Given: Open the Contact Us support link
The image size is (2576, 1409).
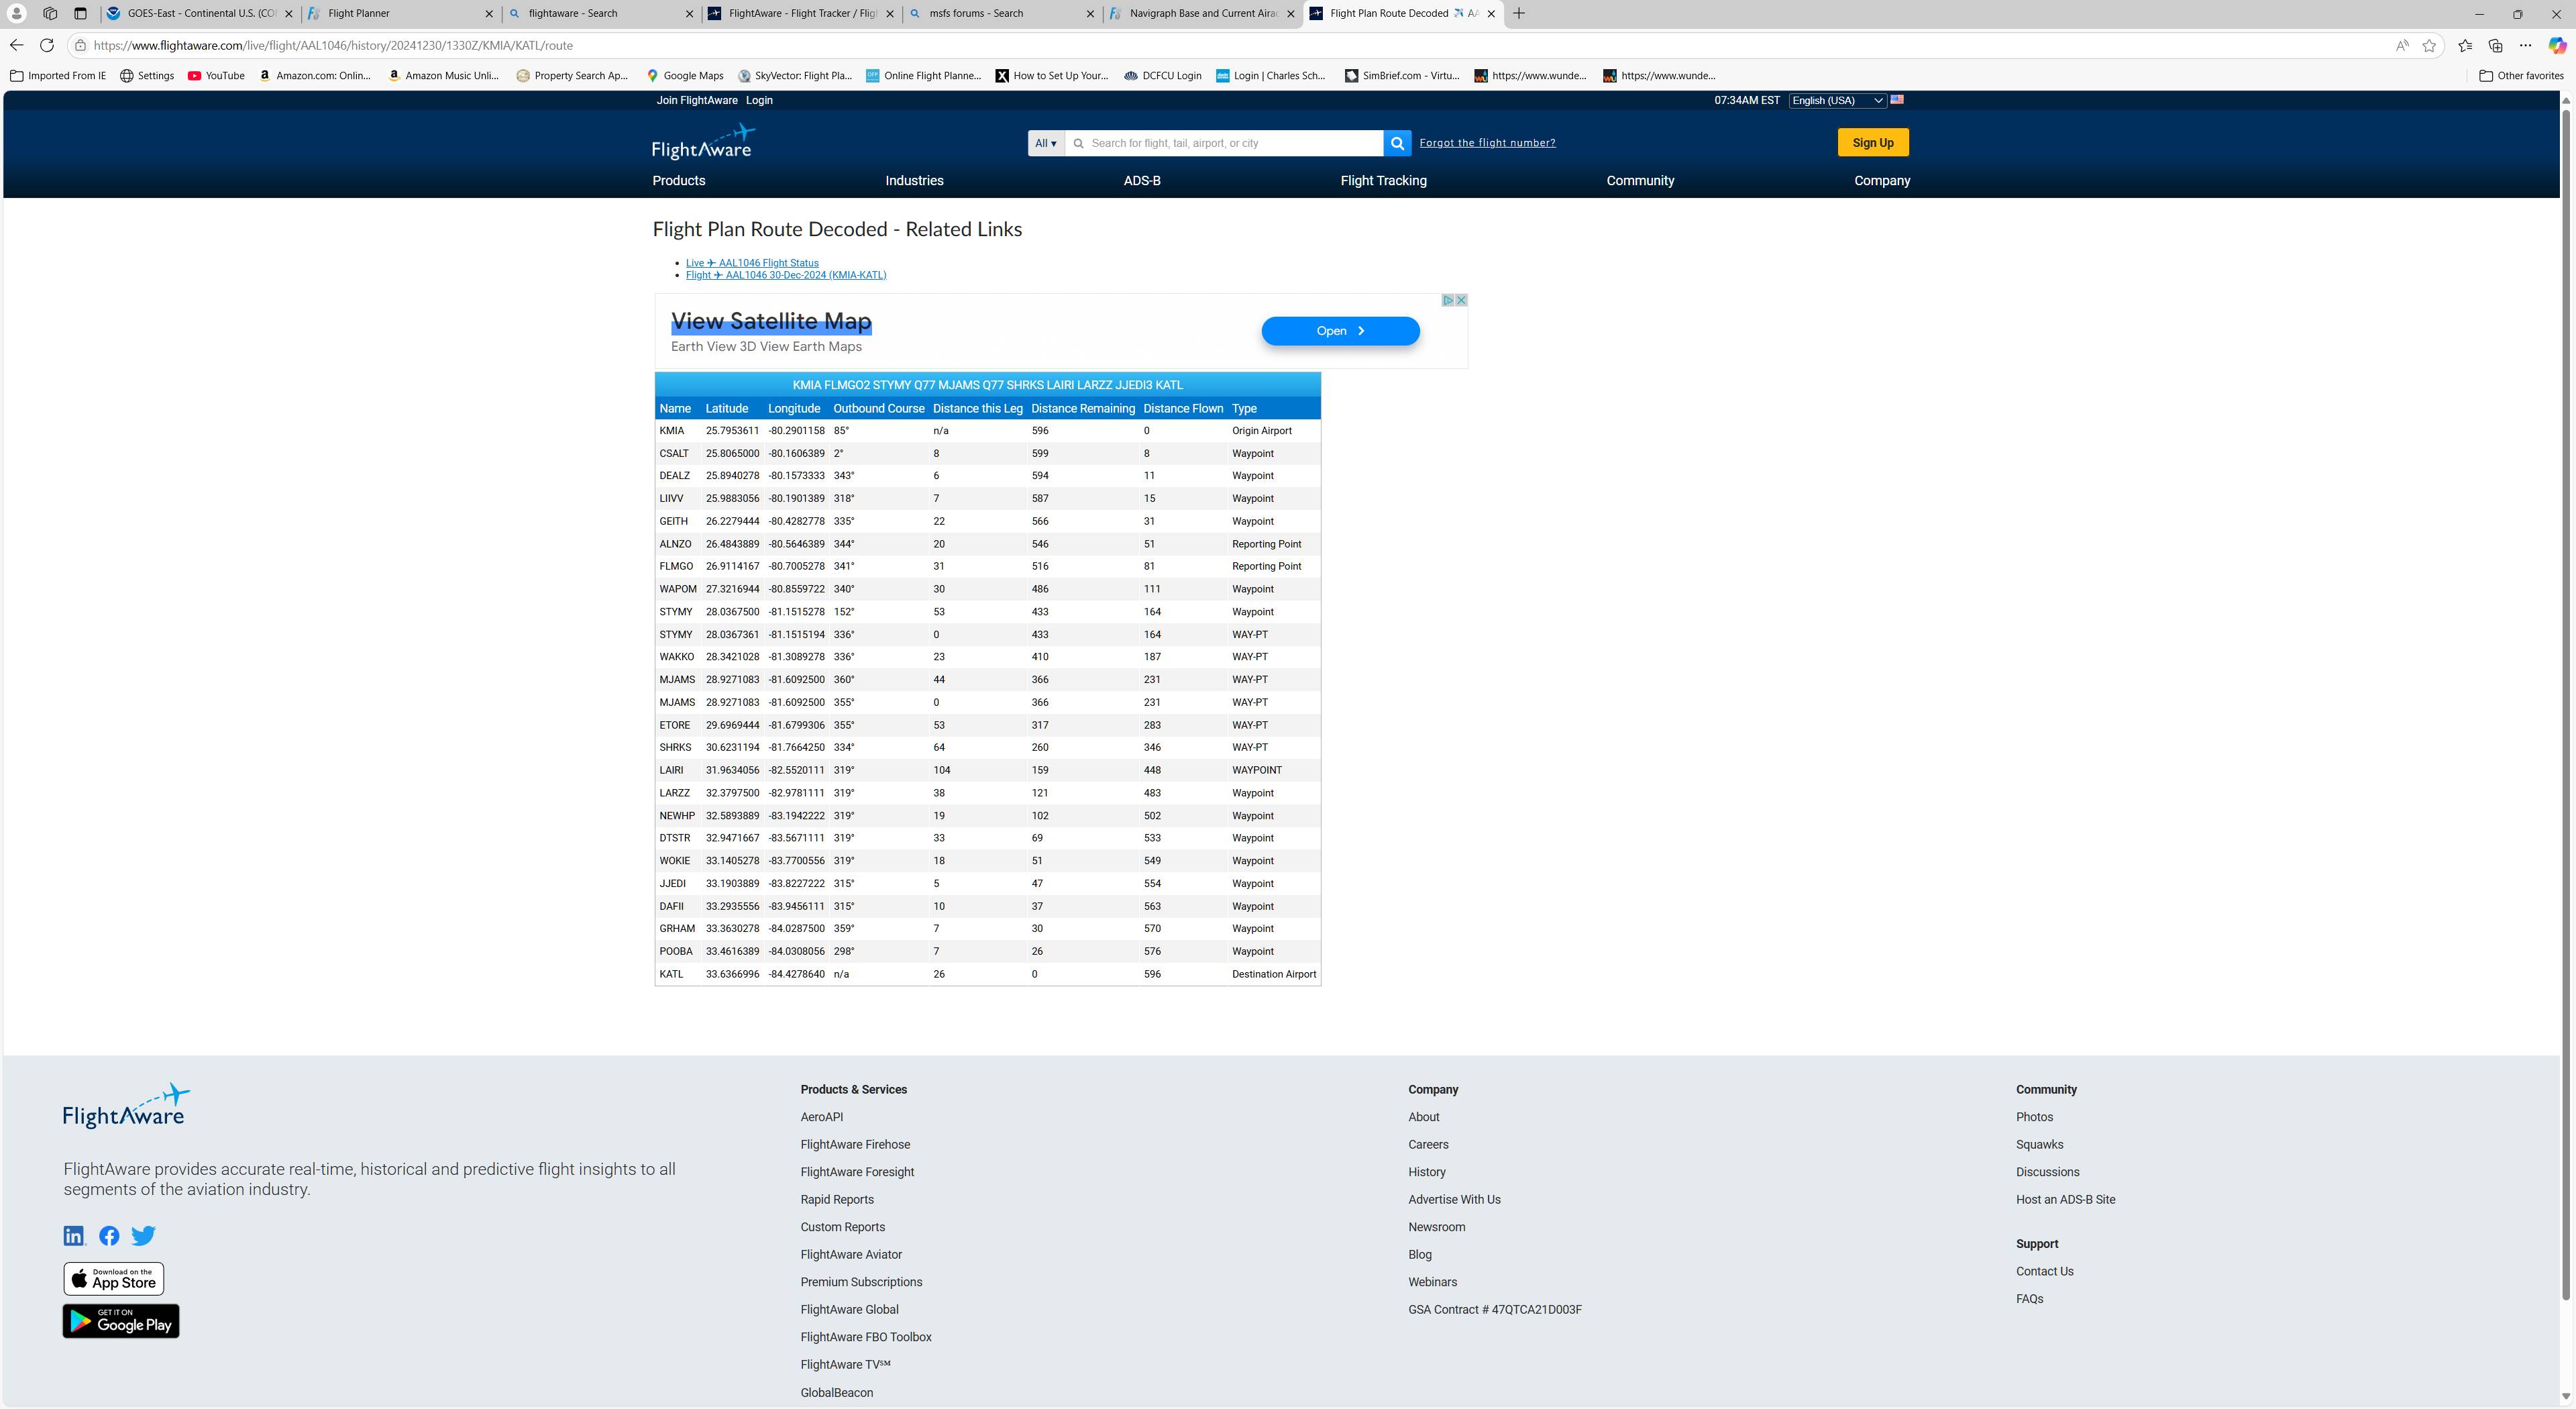Looking at the screenshot, I should point(2044,1272).
